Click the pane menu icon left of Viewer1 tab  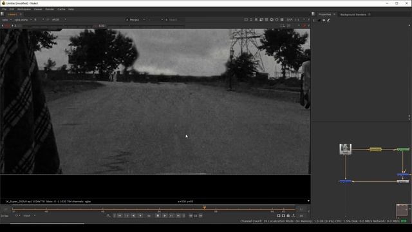click(x=3, y=14)
